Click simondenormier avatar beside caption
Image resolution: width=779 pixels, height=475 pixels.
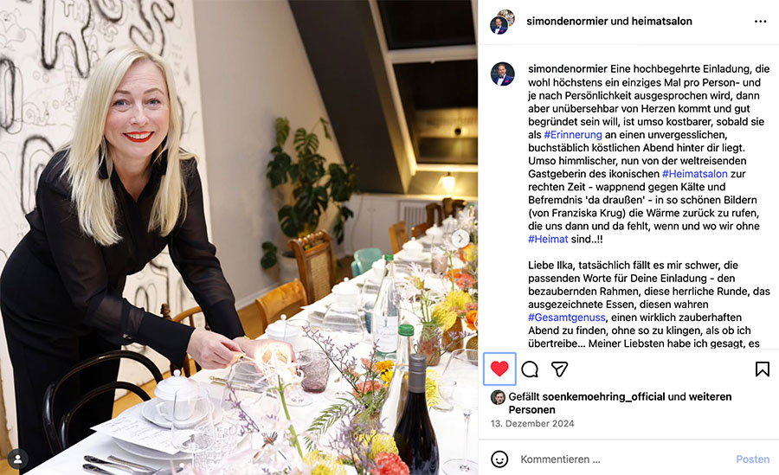(502, 74)
